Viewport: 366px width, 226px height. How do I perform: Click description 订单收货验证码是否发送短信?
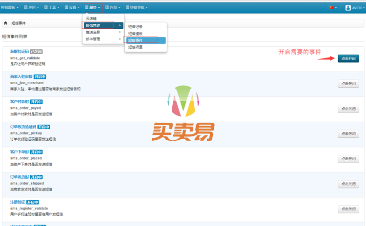point(33,139)
